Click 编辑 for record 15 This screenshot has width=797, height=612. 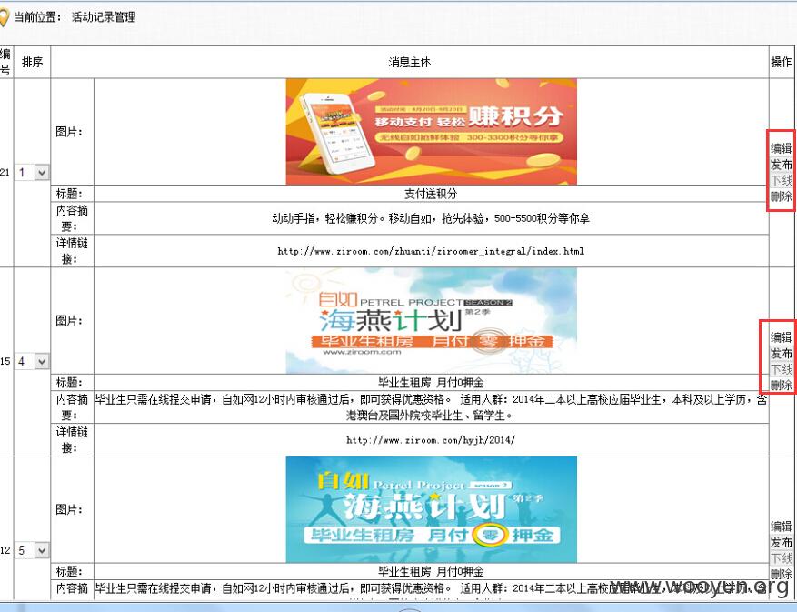tap(782, 337)
